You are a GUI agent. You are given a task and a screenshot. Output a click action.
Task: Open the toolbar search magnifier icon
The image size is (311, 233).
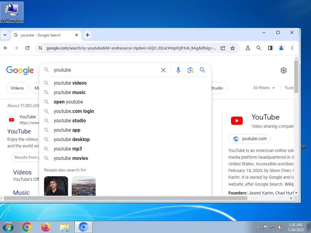tap(259, 48)
